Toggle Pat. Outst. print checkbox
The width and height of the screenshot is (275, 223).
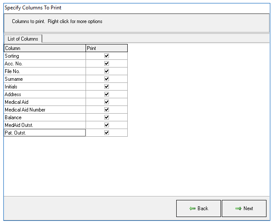pyautogui.click(x=106, y=133)
